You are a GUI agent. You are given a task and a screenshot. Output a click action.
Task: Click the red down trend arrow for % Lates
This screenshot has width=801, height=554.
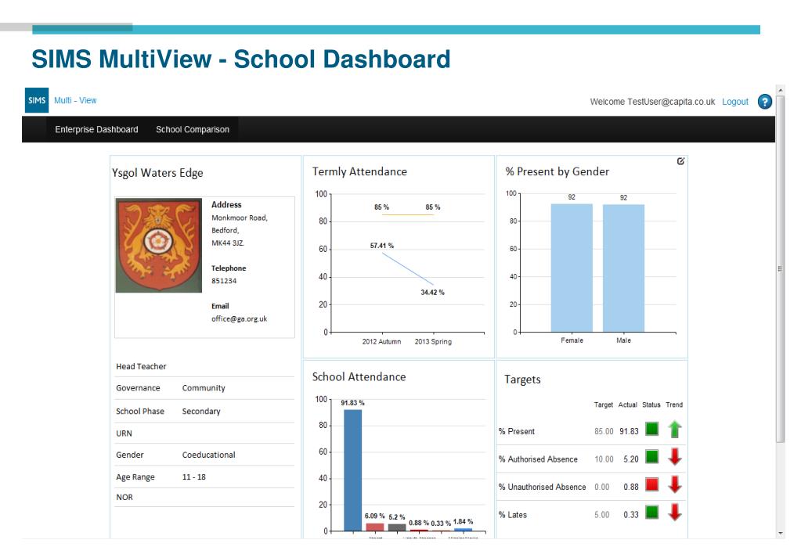[674, 512]
